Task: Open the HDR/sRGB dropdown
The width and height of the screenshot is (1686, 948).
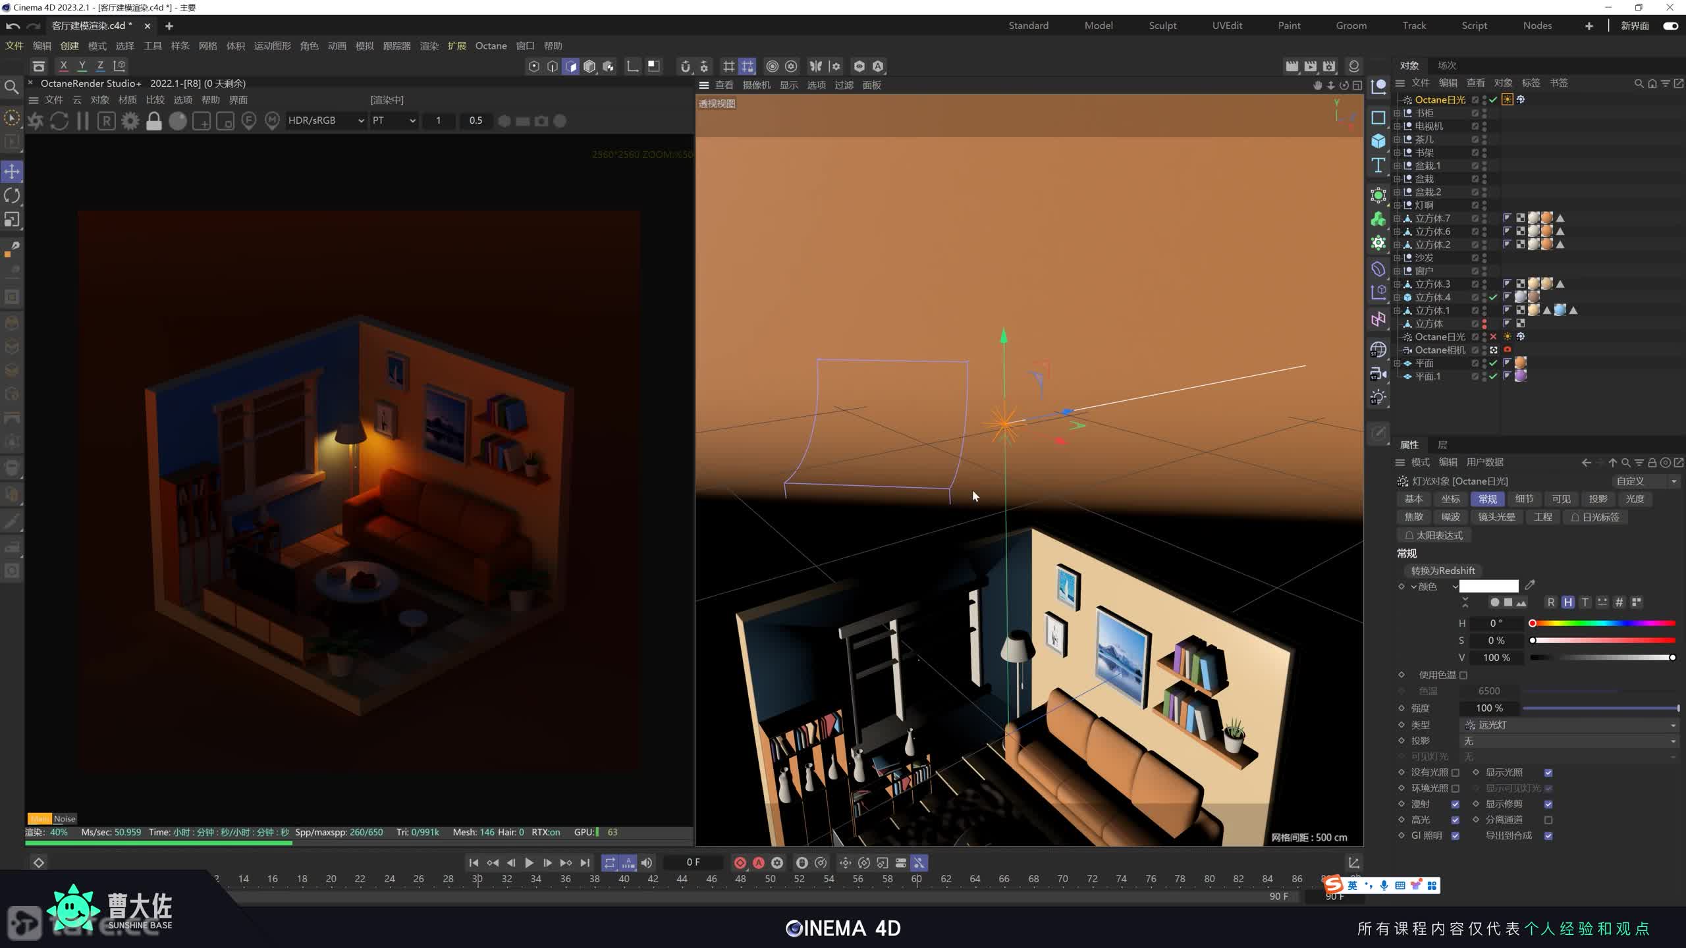Action: click(x=326, y=120)
